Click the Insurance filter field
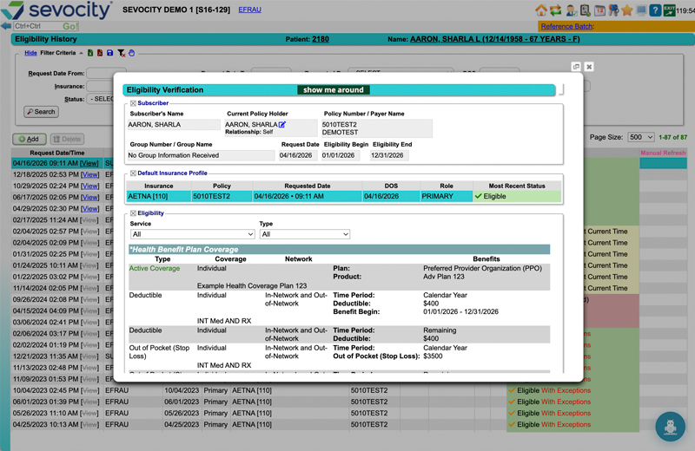The image size is (695, 451). click(x=100, y=87)
